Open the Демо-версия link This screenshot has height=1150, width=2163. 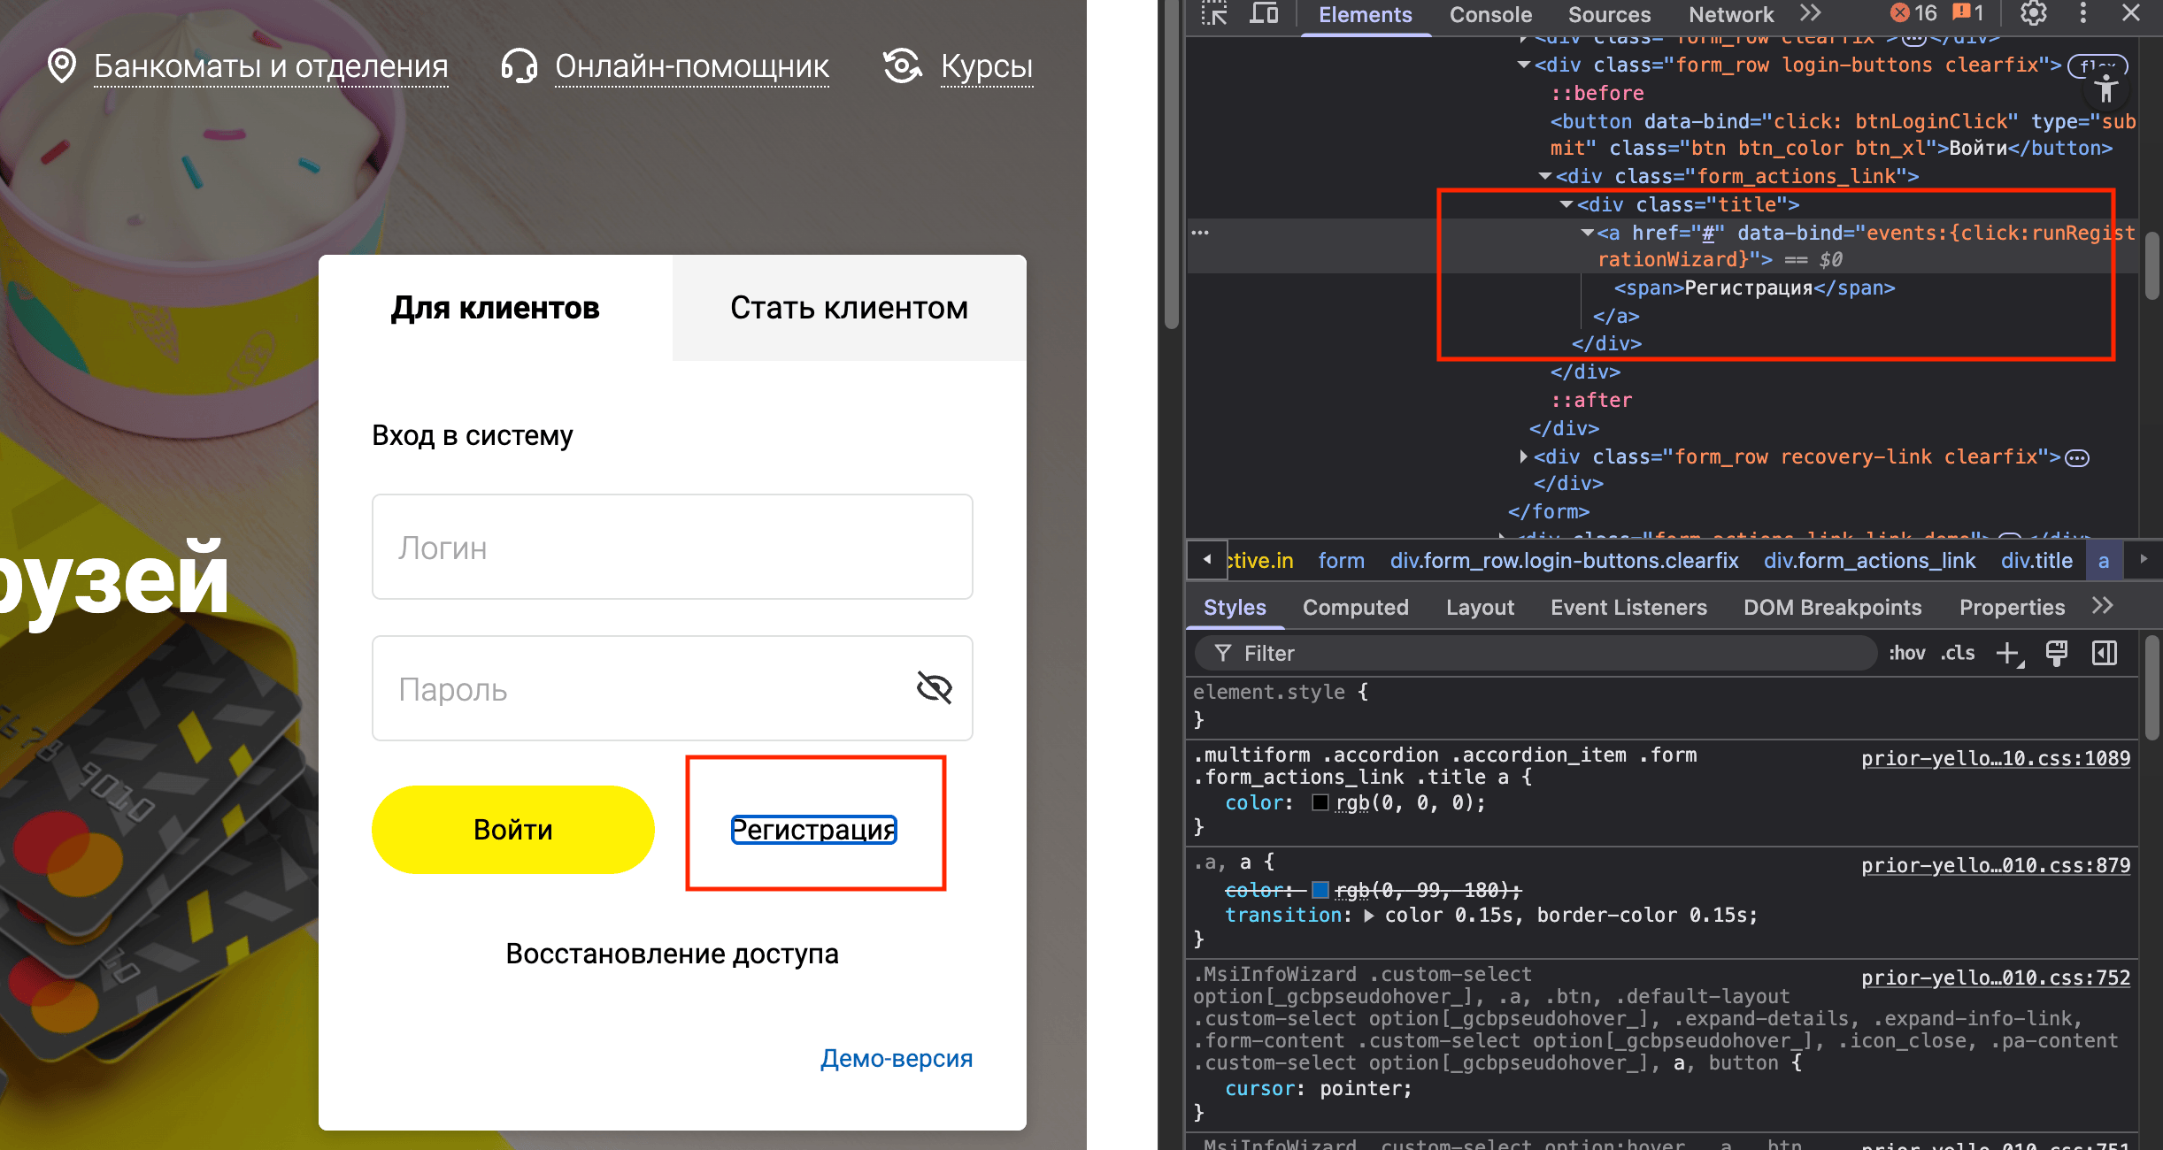896,1059
